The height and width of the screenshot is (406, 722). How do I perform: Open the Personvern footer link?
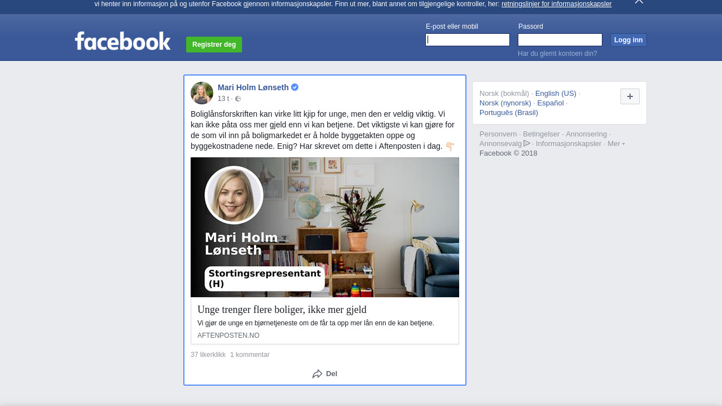tap(498, 134)
